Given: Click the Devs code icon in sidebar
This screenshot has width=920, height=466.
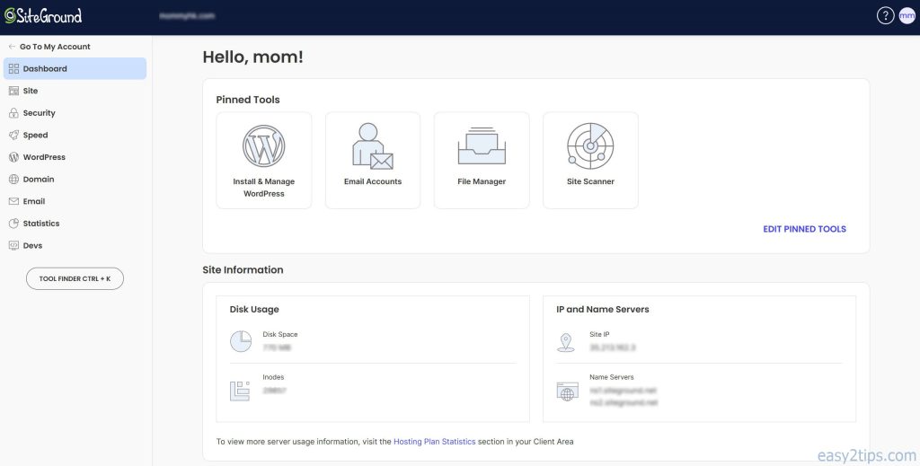Looking at the screenshot, I should [x=13, y=246].
